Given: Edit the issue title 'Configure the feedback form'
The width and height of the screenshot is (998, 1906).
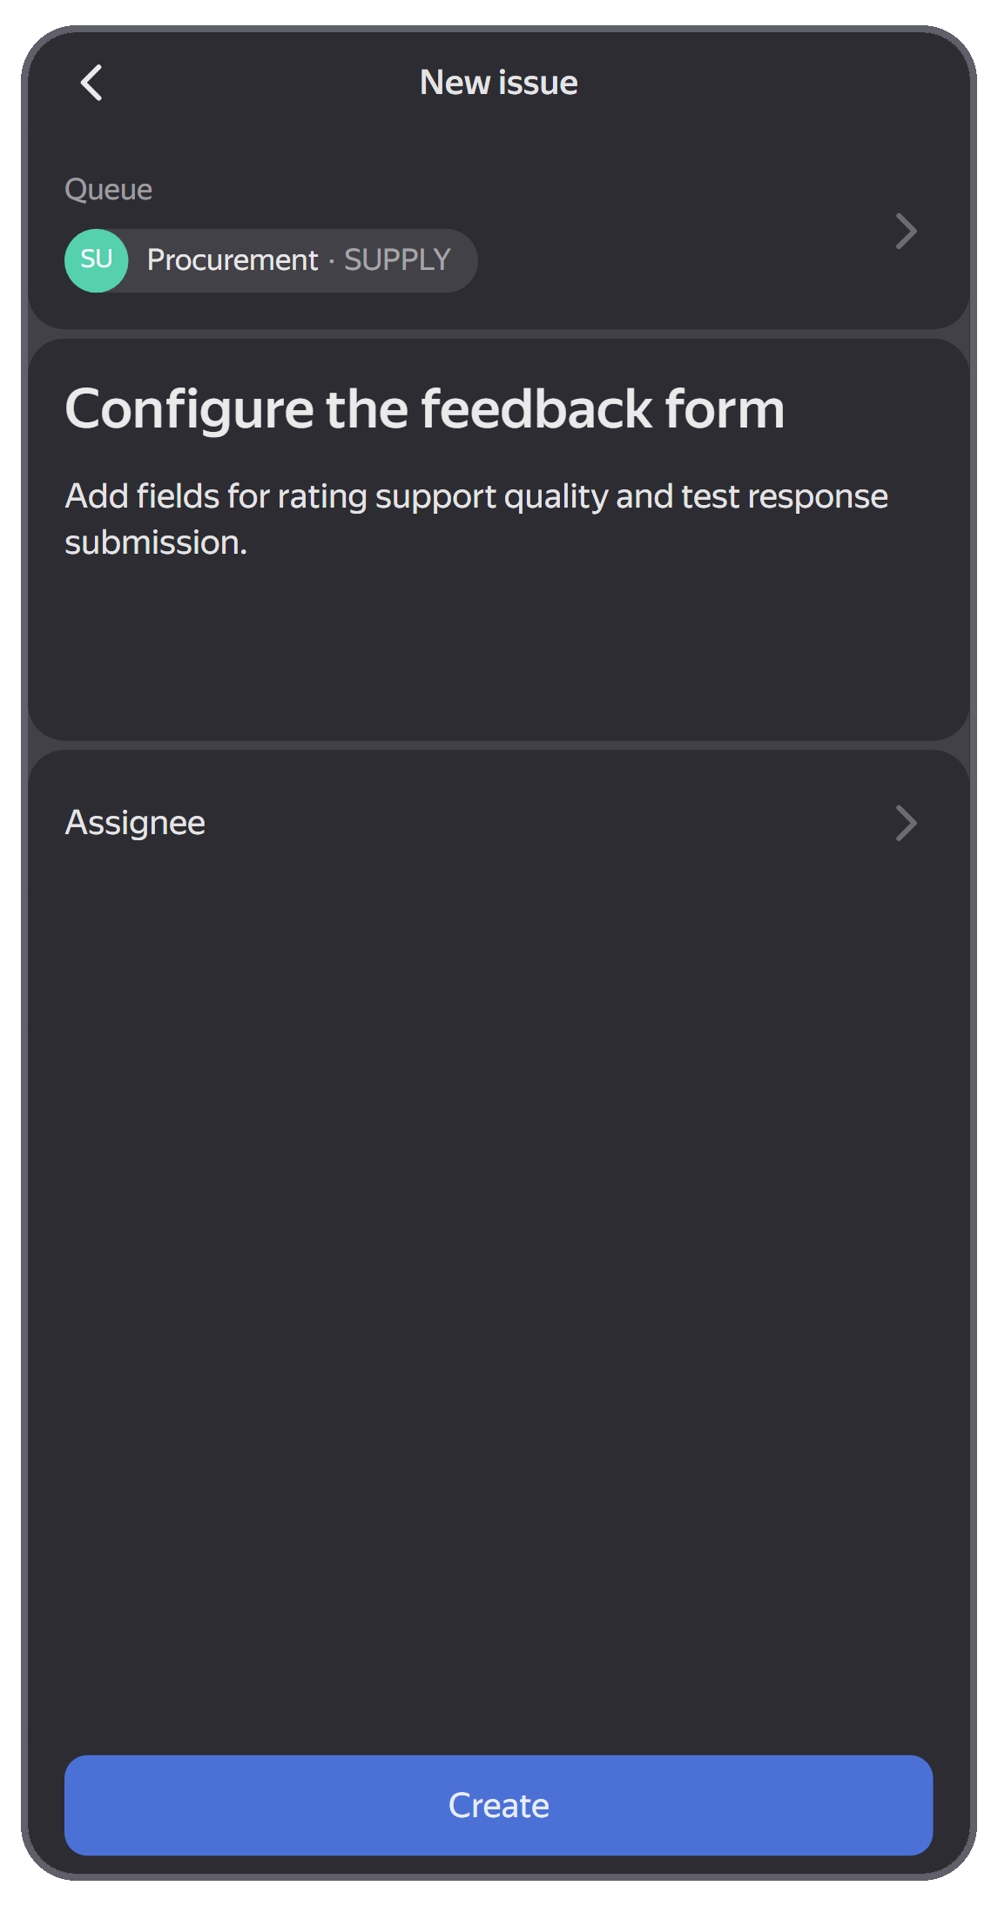Looking at the screenshot, I should point(425,409).
